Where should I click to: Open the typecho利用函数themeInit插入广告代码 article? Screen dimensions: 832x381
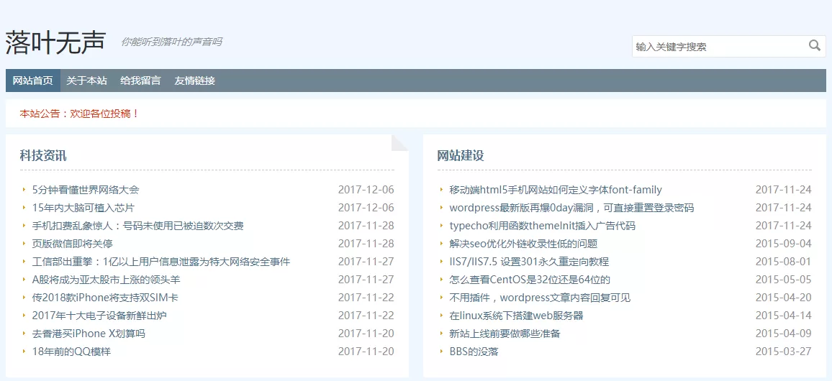tap(543, 226)
